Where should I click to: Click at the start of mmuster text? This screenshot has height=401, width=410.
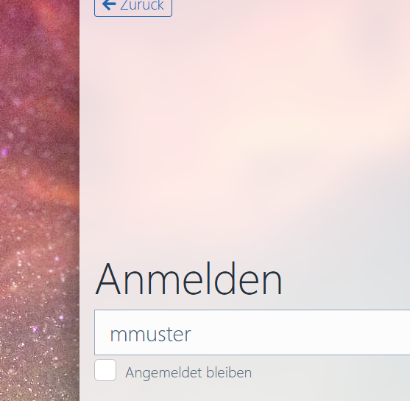[x=110, y=335]
